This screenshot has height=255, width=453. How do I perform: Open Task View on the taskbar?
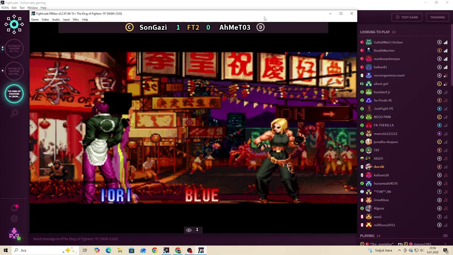click(85, 250)
